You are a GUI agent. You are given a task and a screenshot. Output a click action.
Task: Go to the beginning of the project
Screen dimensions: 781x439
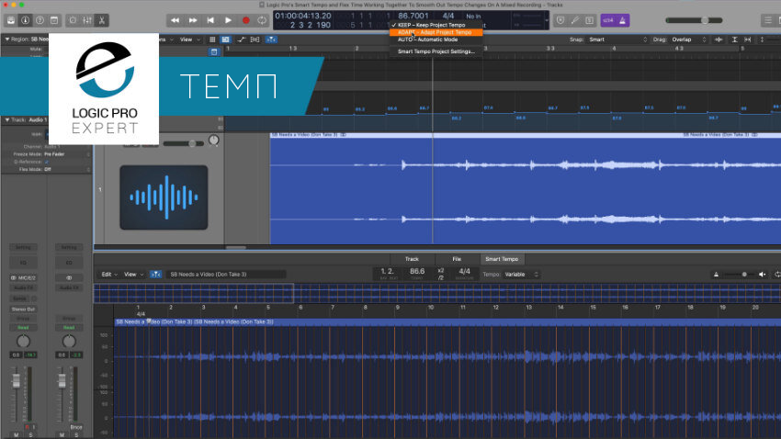point(210,20)
